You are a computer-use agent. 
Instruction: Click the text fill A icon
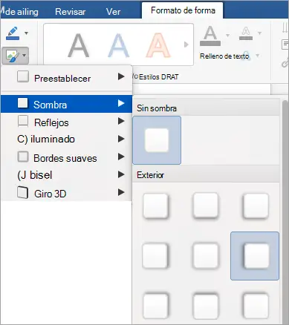click(210, 36)
